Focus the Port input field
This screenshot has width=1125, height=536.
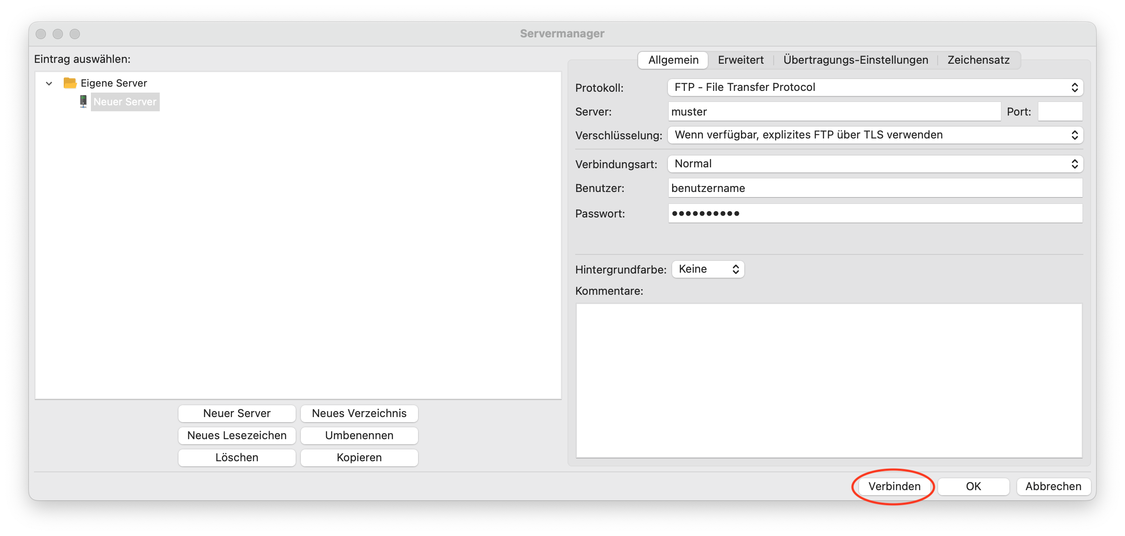tap(1060, 112)
